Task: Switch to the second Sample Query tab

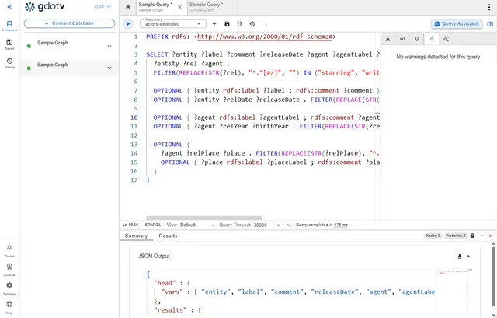Action: point(206,7)
